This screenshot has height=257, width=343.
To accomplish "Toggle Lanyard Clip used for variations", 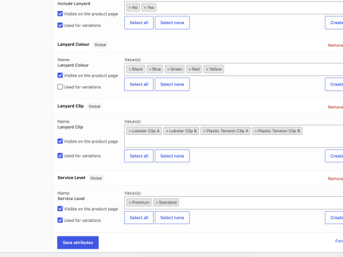I will 60,156.
